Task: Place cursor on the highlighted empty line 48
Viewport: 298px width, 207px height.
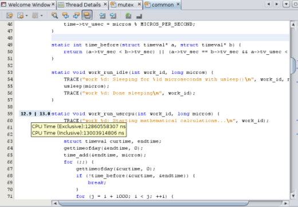Action: [x=170, y=38]
